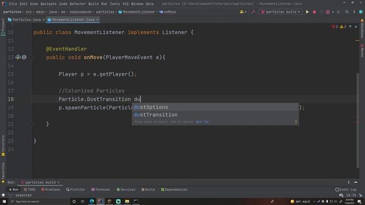Click the yellow warning count indicator
Screen dimensions: 365x205
coord(343,27)
